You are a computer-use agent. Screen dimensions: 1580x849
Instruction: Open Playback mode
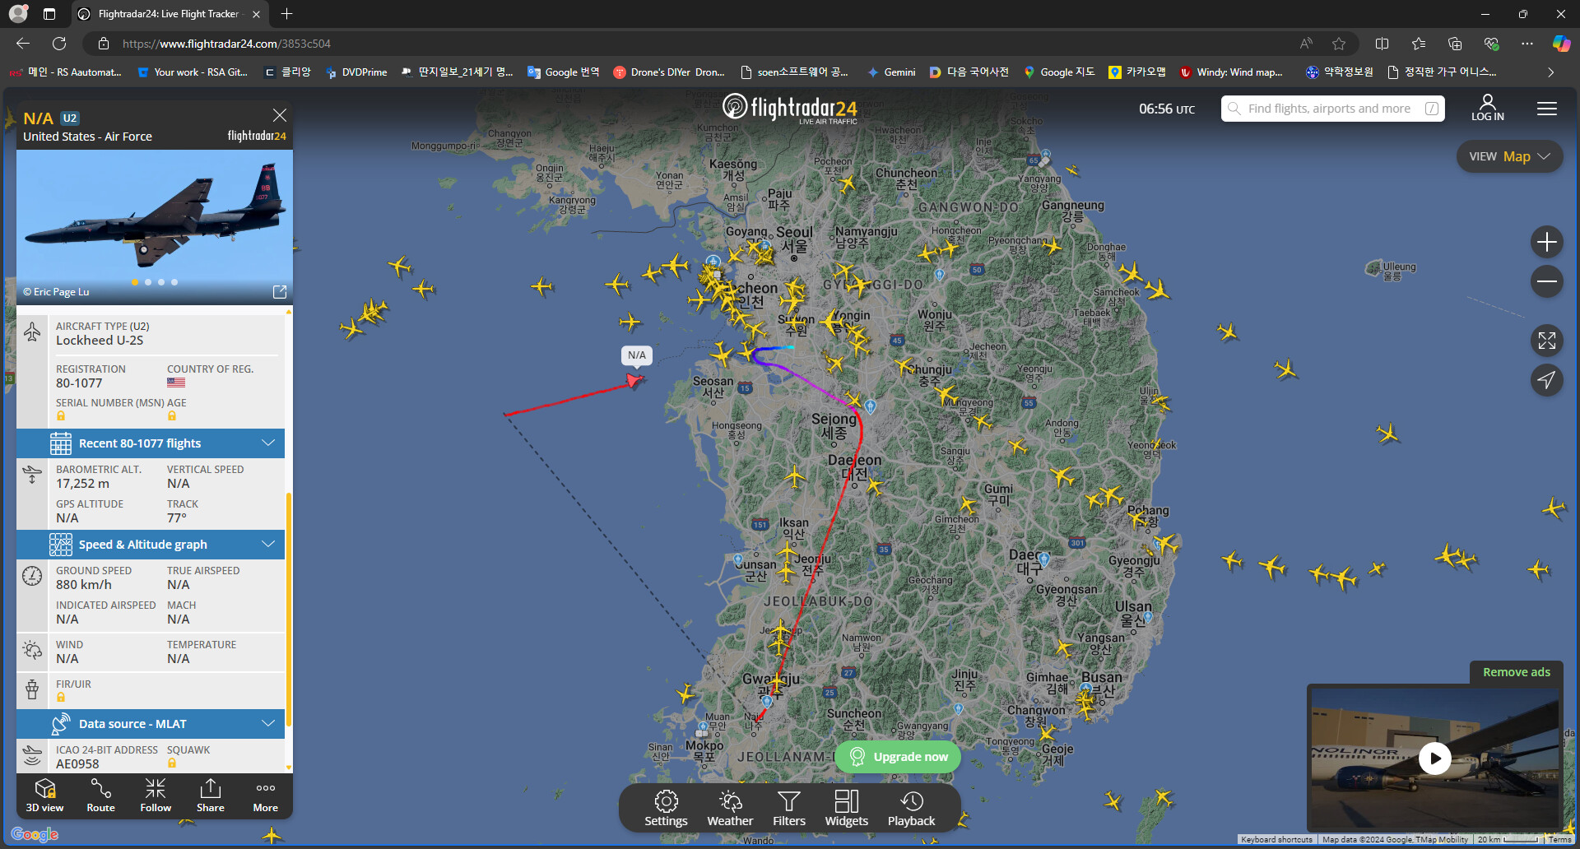pyautogui.click(x=911, y=808)
